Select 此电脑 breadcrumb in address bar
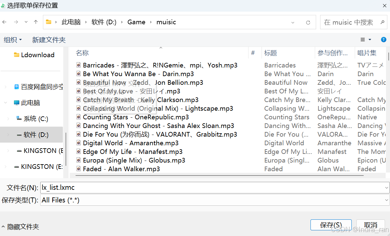390x236 pixels. pyautogui.click(x=71, y=22)
